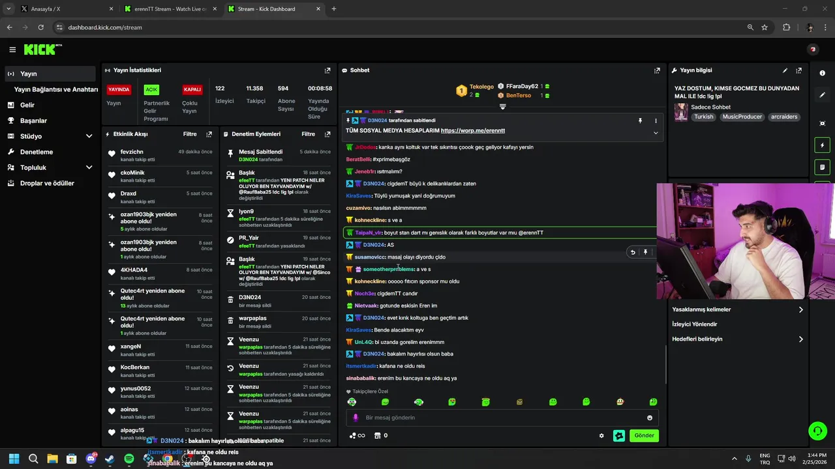Click the teal Kick badge button
The height and width of the screenshot is (469, 835).
(619, 436)
